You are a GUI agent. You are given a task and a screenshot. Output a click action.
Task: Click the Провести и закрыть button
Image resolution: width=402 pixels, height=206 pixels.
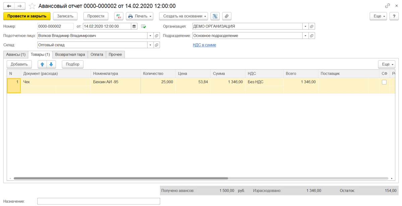point(27,16)
